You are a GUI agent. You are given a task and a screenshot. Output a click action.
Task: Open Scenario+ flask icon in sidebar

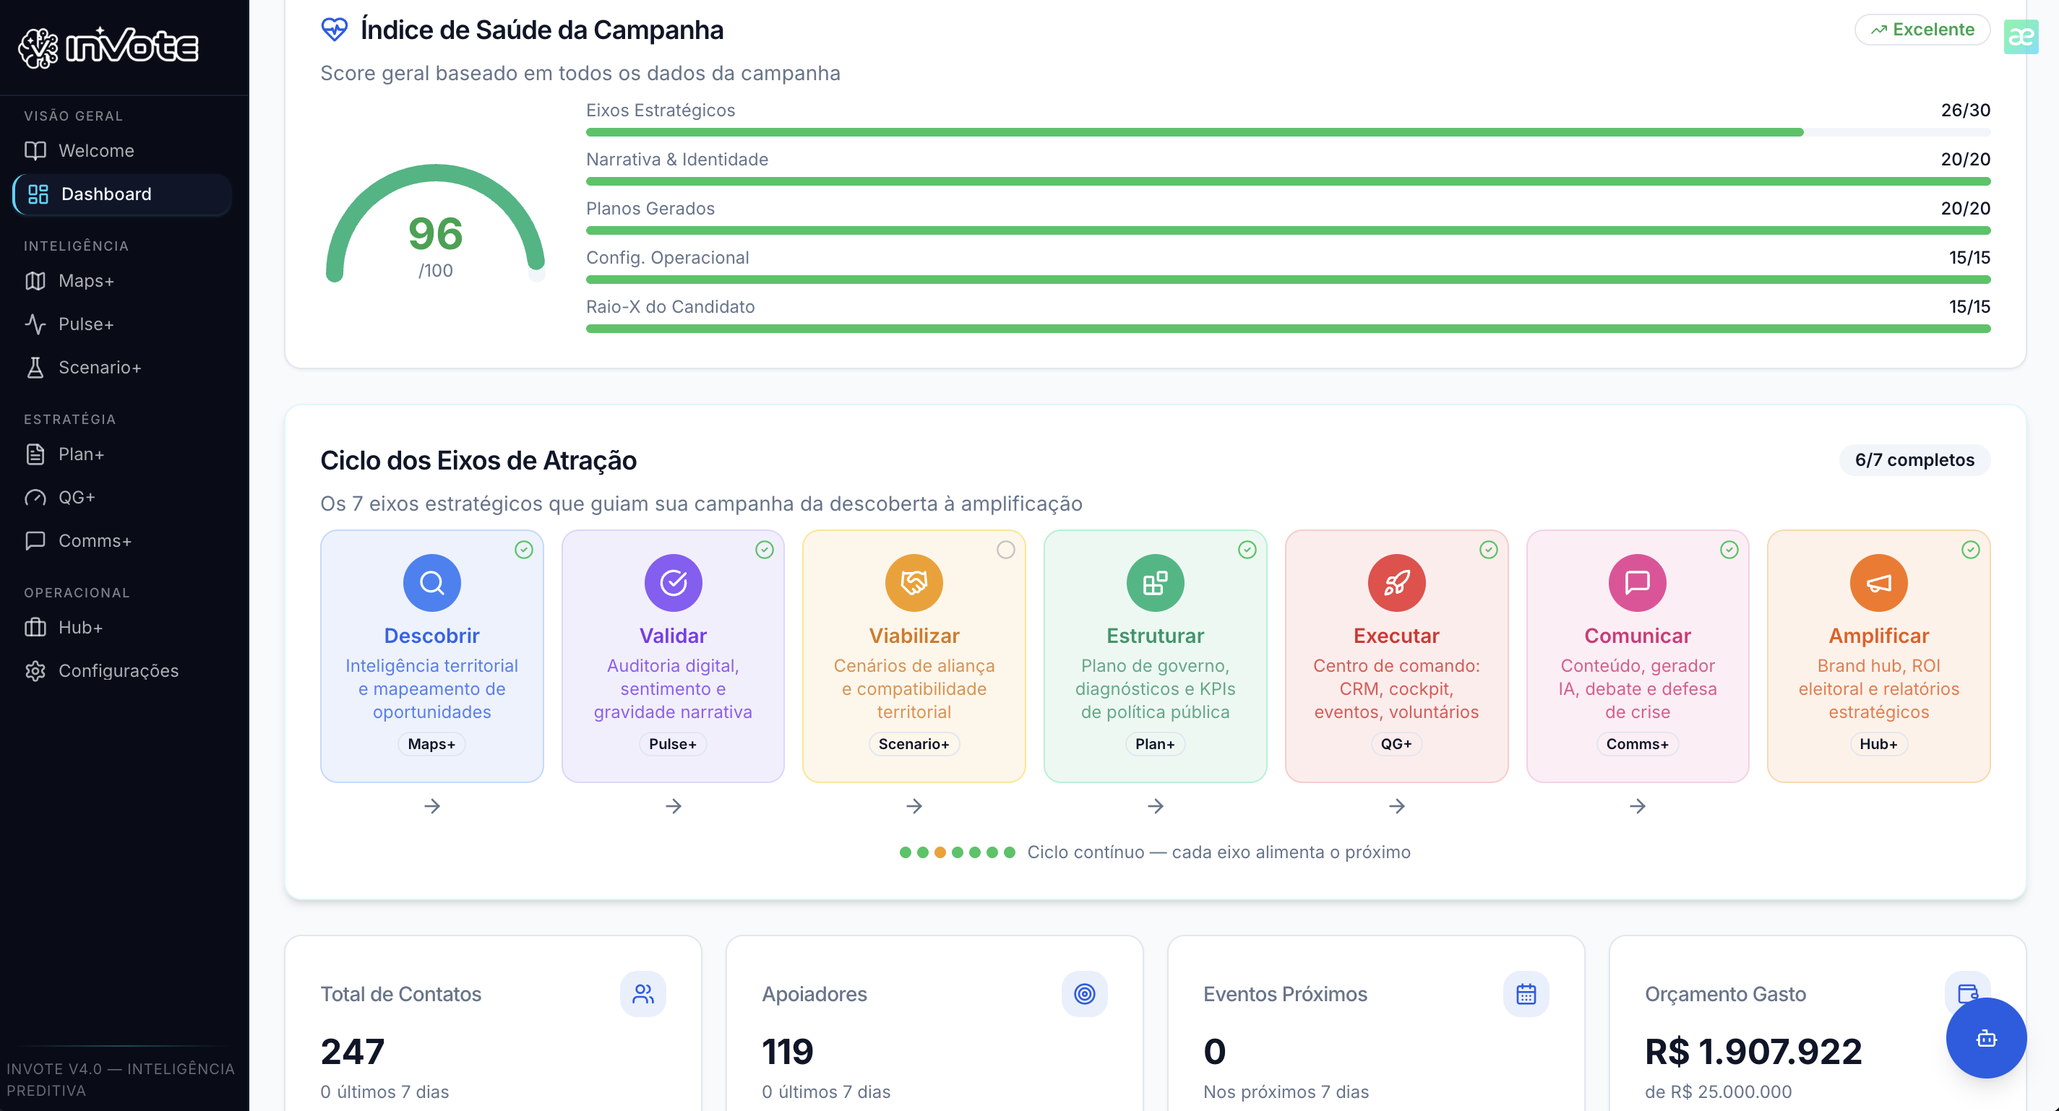35,368
